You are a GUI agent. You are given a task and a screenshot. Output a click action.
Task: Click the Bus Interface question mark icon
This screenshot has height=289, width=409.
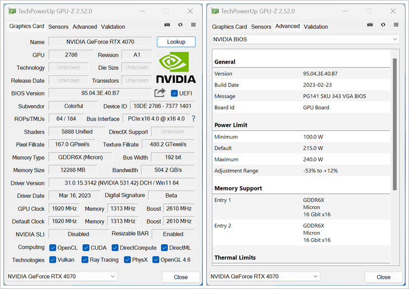[194, 119]
